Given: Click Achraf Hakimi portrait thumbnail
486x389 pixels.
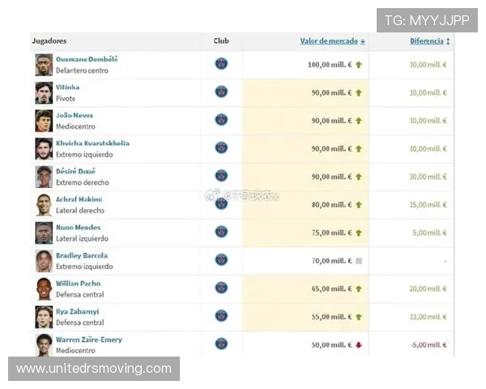Looking at the screenshot, I should tap(44, 205).
